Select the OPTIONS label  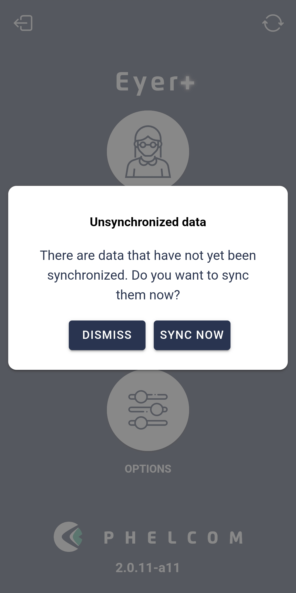(x=148, y=469)
